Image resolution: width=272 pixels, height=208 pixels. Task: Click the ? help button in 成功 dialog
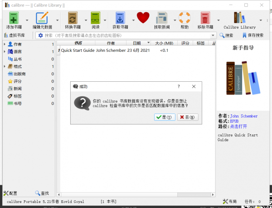tap(179, 86)
